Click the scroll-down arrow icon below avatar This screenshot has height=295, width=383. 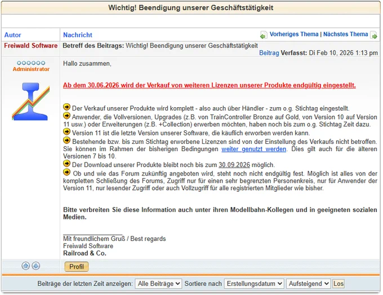(36, 266)
